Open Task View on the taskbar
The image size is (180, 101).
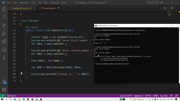click(10, 99)
